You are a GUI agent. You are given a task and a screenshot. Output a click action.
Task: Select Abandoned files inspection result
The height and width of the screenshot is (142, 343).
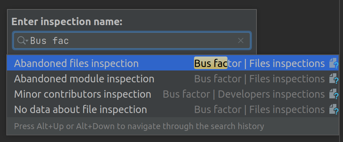[76, 63]
